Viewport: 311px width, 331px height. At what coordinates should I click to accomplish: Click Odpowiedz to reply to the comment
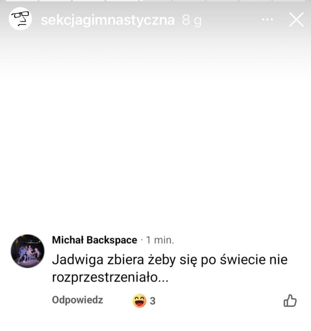click(x=78, y=300)
